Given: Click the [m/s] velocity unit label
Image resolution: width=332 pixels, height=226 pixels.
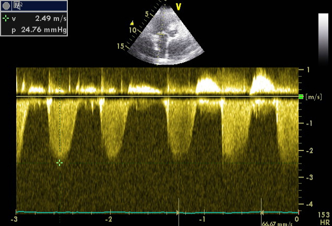Looking at the screenshot, I should (x=314, y=97).
